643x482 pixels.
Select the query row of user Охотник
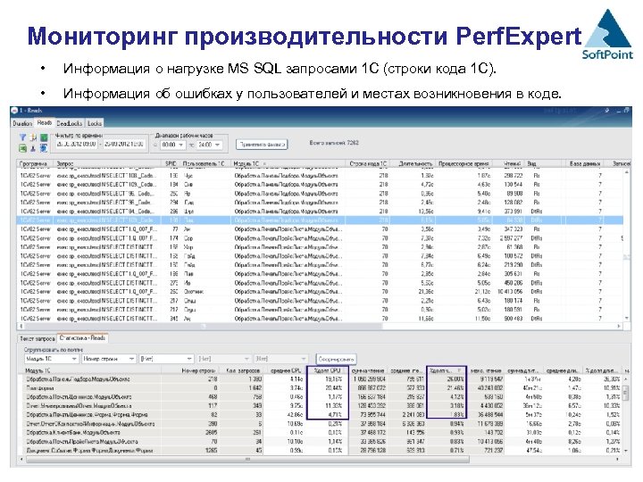[320, 292]
